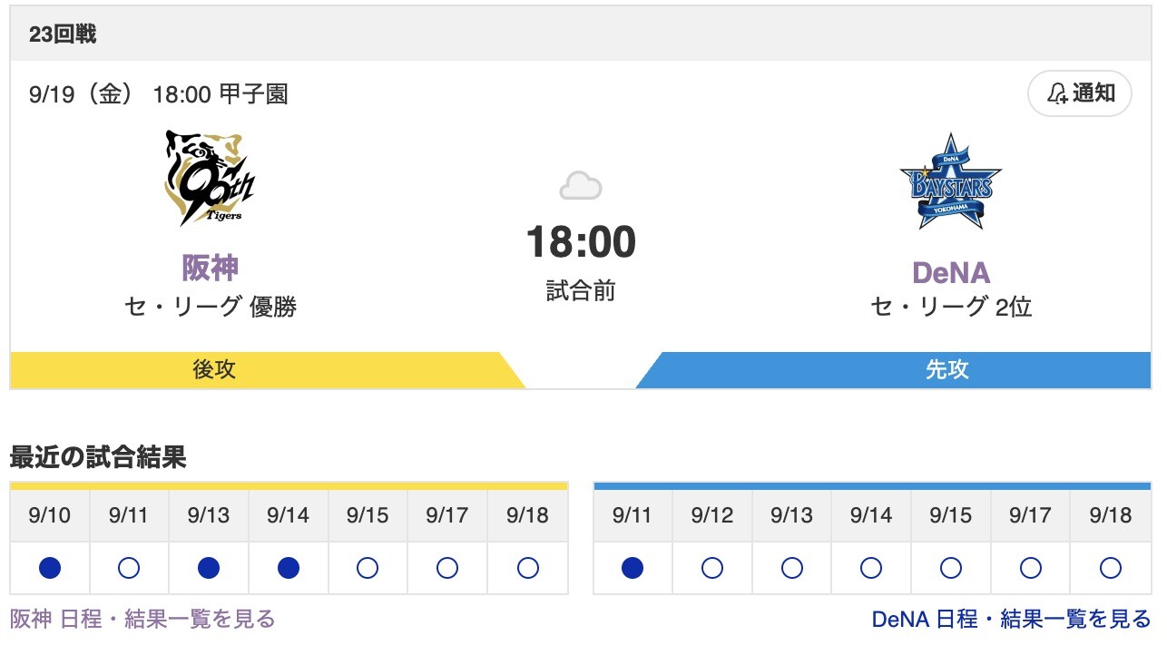
Task: Open the DeNA team name link
Action: (950, 272)
